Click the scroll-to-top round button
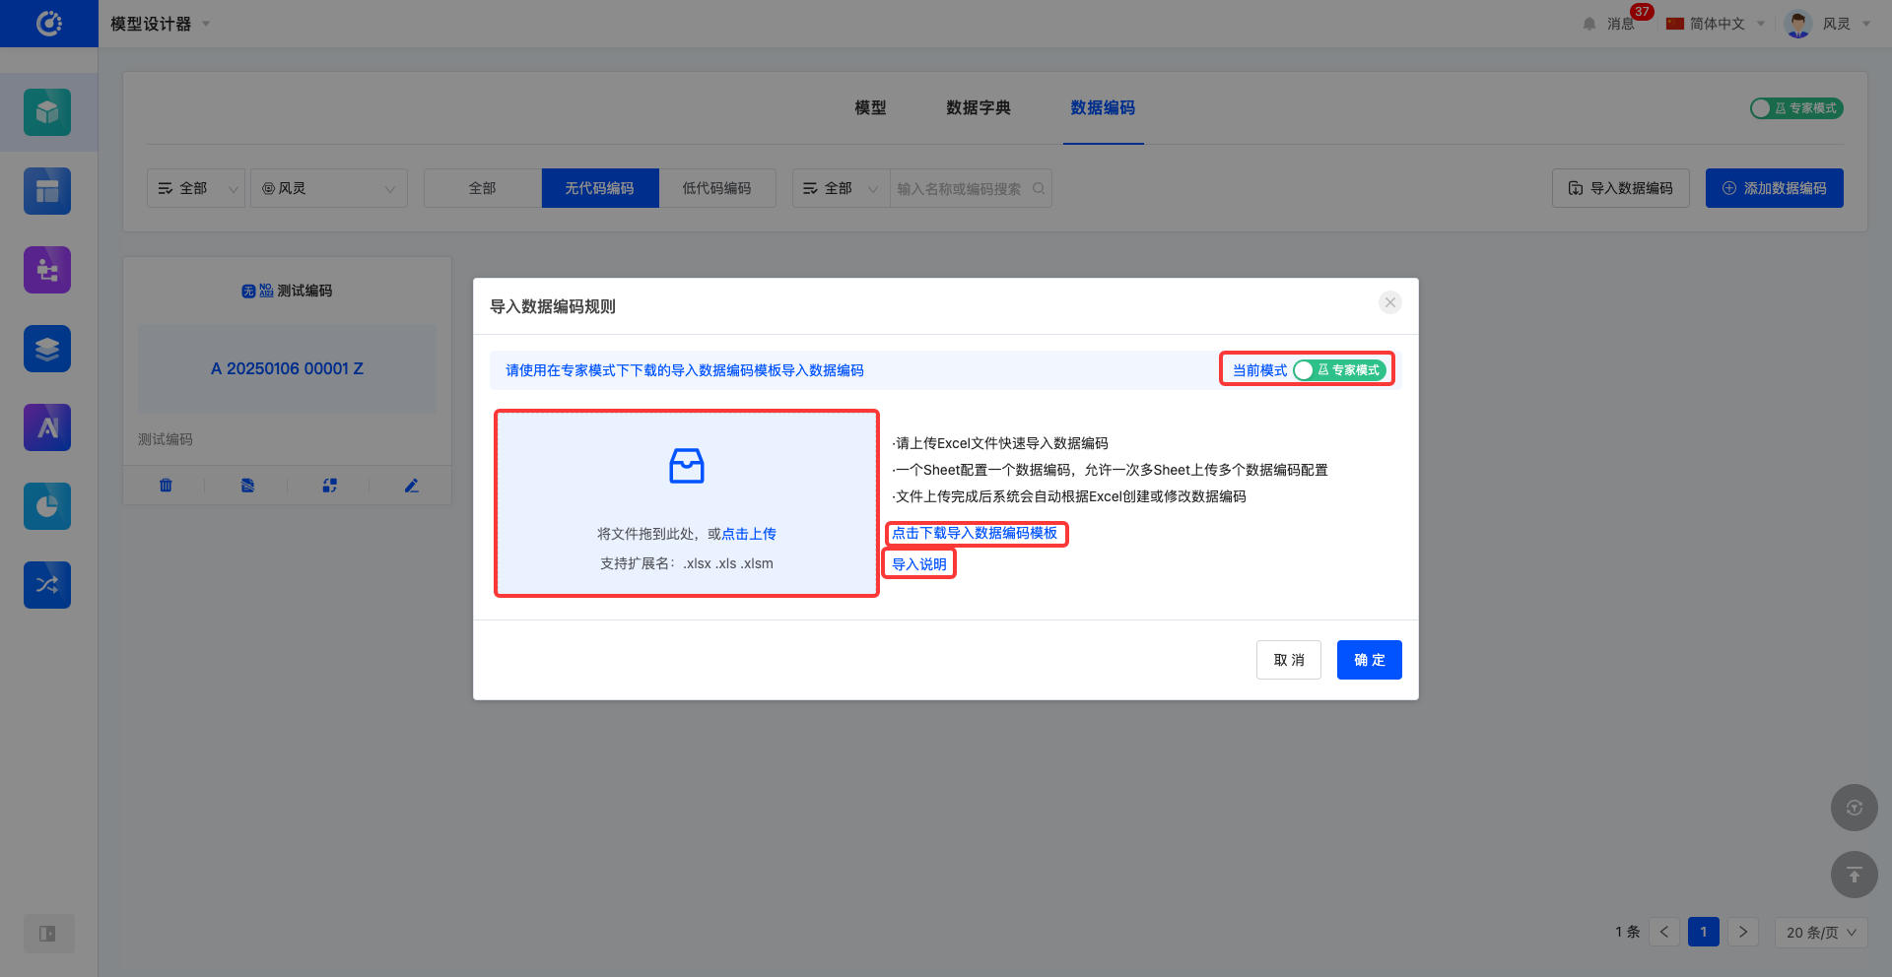The height and width of the screenshot is (977, 1892). [x=1854, y=875]
